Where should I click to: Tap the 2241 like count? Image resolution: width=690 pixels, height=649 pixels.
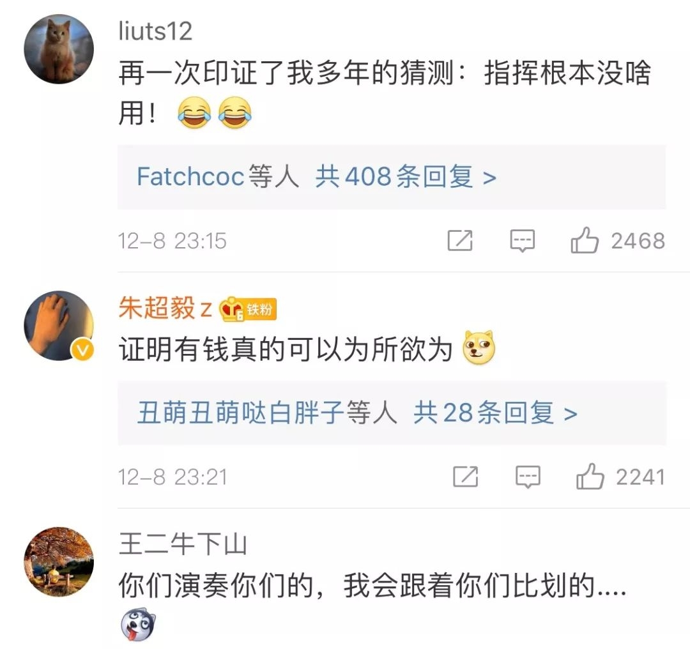click(640, 477)
